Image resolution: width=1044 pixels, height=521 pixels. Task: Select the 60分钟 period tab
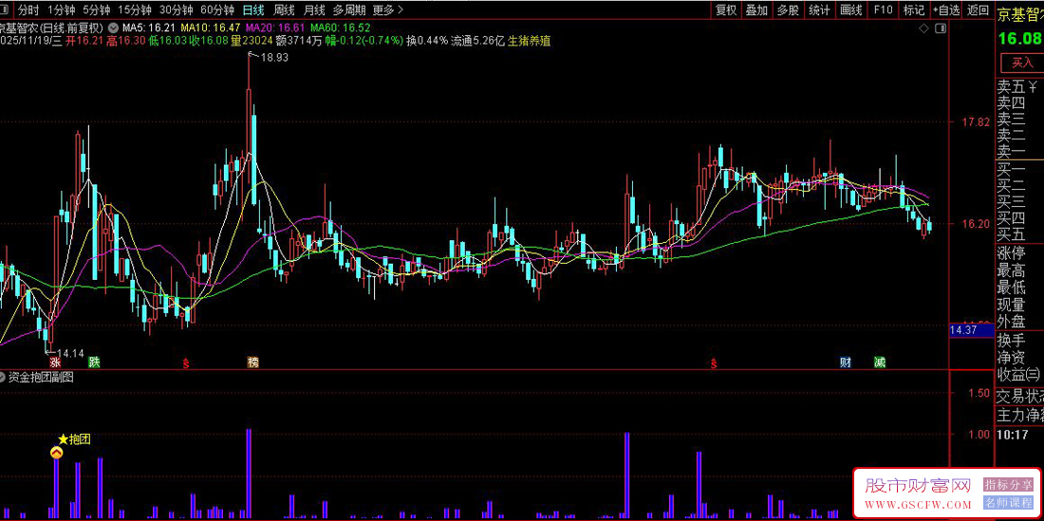[x=217, y=10]
